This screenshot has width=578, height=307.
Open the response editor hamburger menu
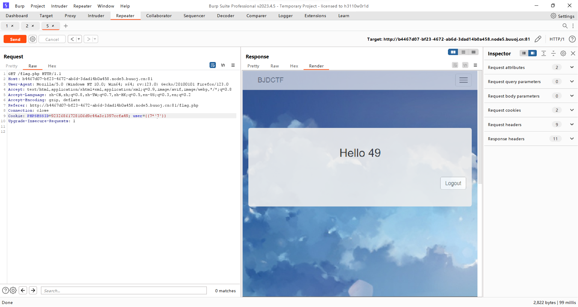(x=475, y=65)
